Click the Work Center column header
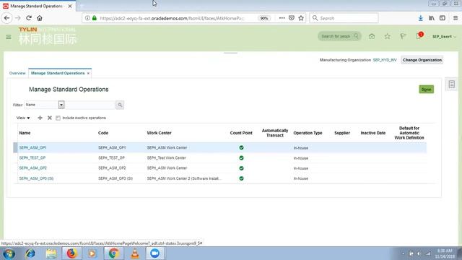This screenshot has width=462, height=260. click(159, 133)
